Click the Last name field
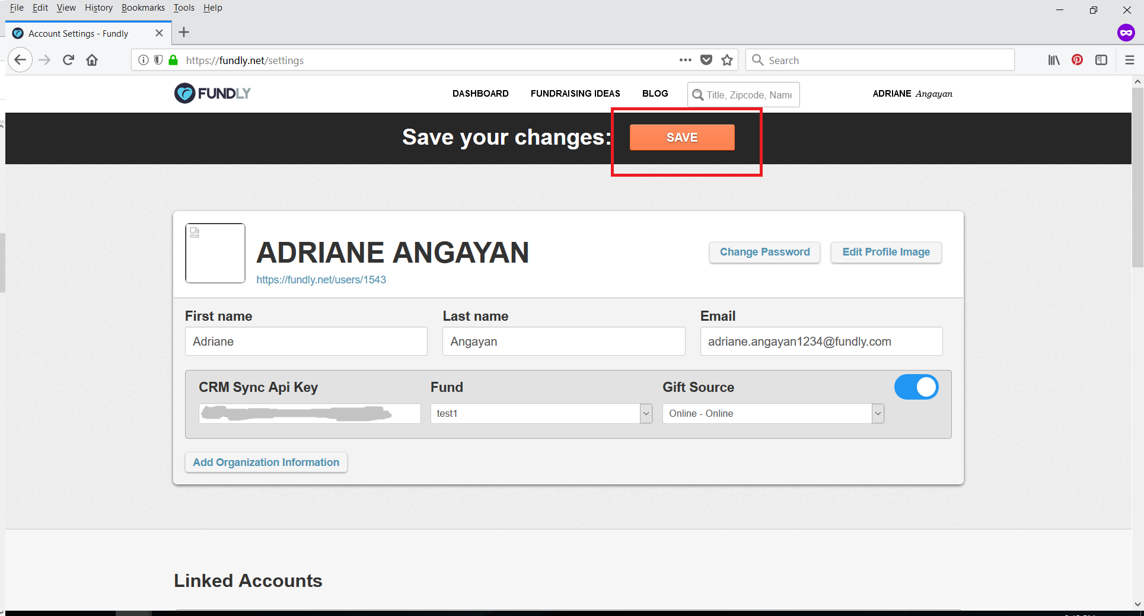This screenshot has height=616, width=1144. [563, 341]
